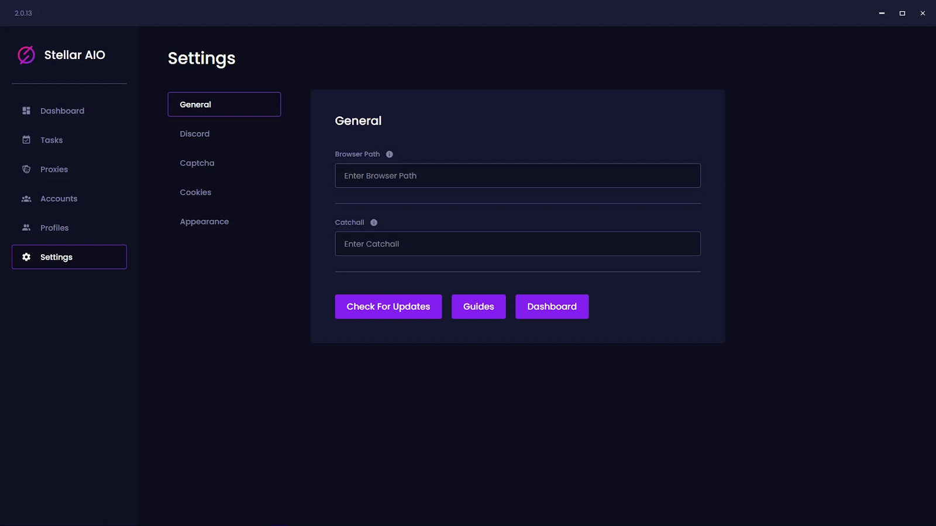Click the Guides button
The height and width of the screenshot is (526, 936).
(478, 306)
